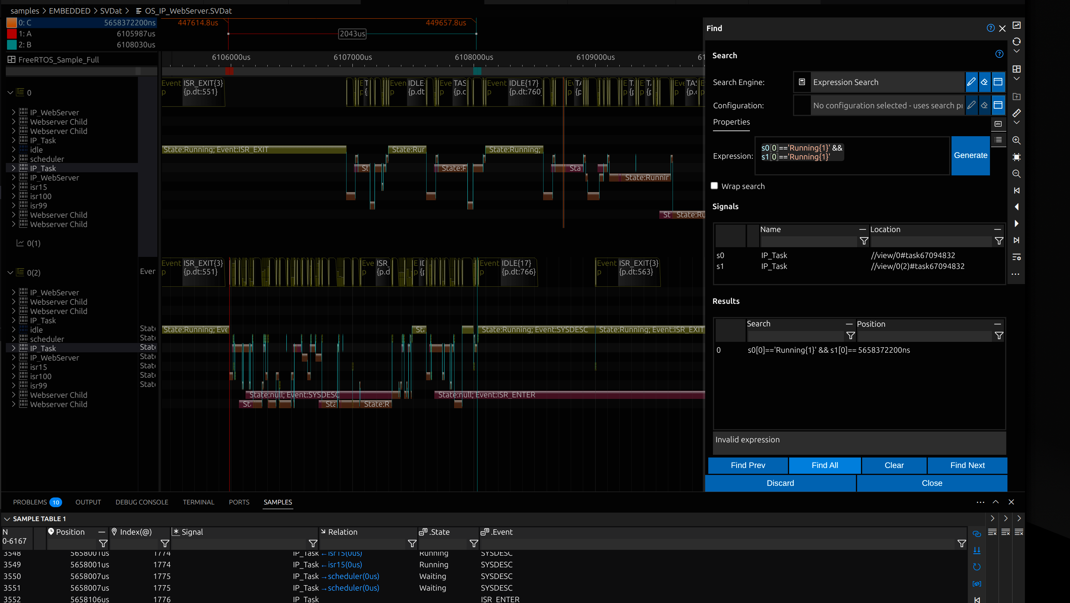The height and width of the screenshot is (603, 1070).
Task: Click the Find Prev button
Action: [x=748, y=465]
